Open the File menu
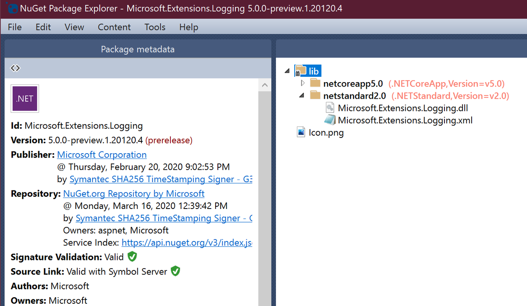Screen dimensions: 527x306 tap(14, 27)
